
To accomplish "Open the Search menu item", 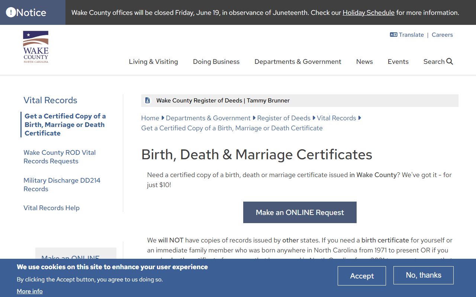I will (x=438, y=62).
